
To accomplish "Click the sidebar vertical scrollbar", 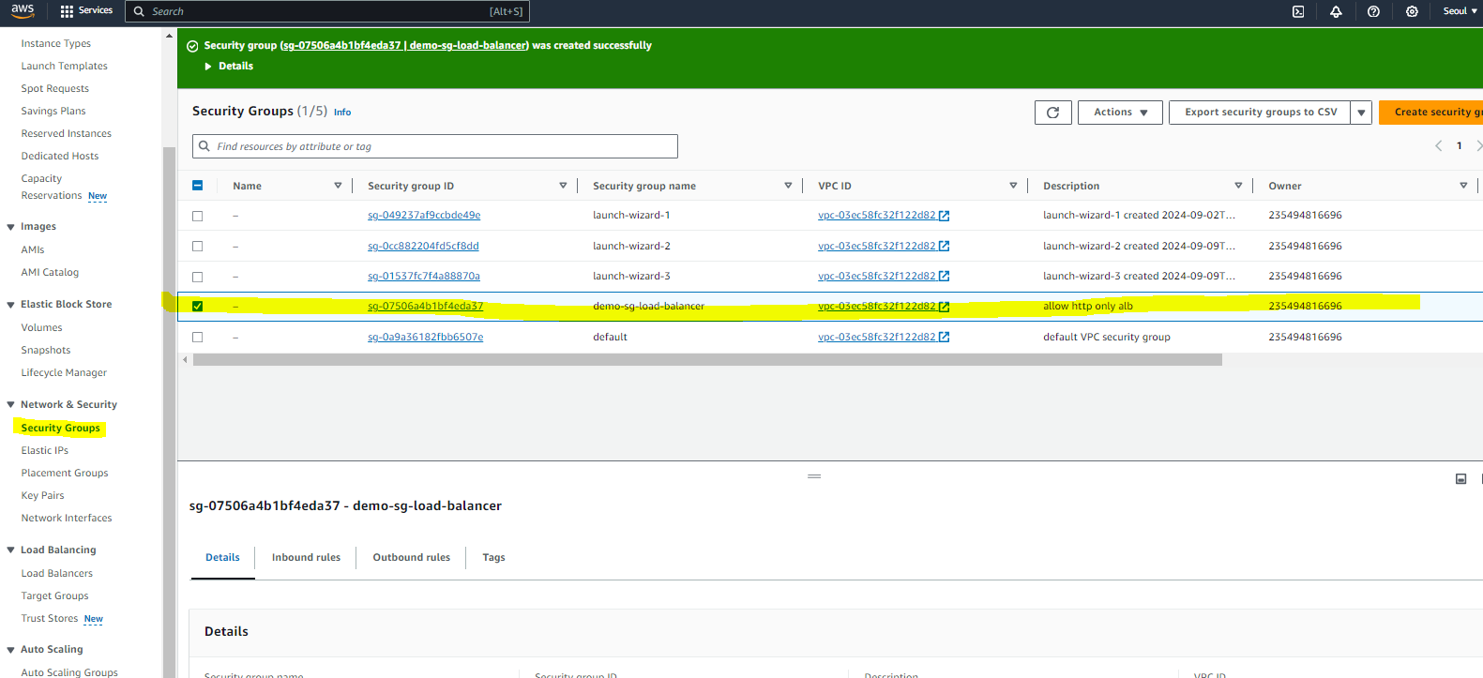I will coord(169,413).
